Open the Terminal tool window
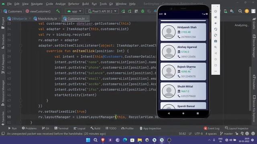This screenshot has width=257, height=144. pyautogui.click(x=61, y=128)
